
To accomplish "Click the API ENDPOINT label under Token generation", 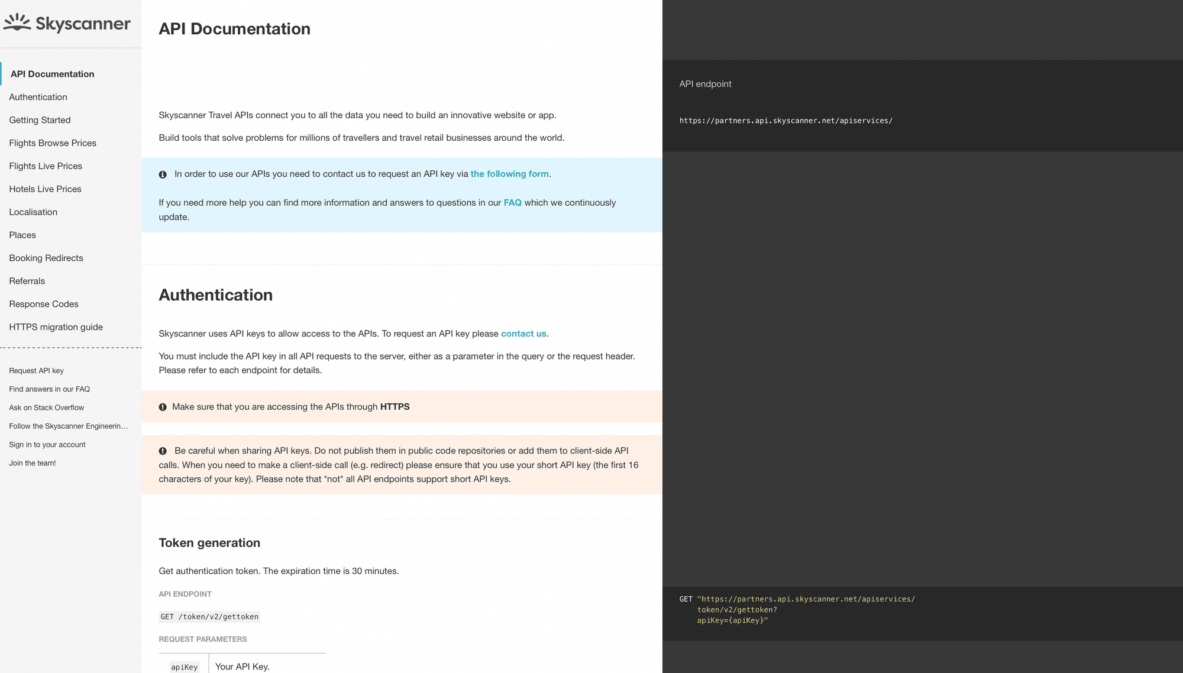I will (185, 594).
